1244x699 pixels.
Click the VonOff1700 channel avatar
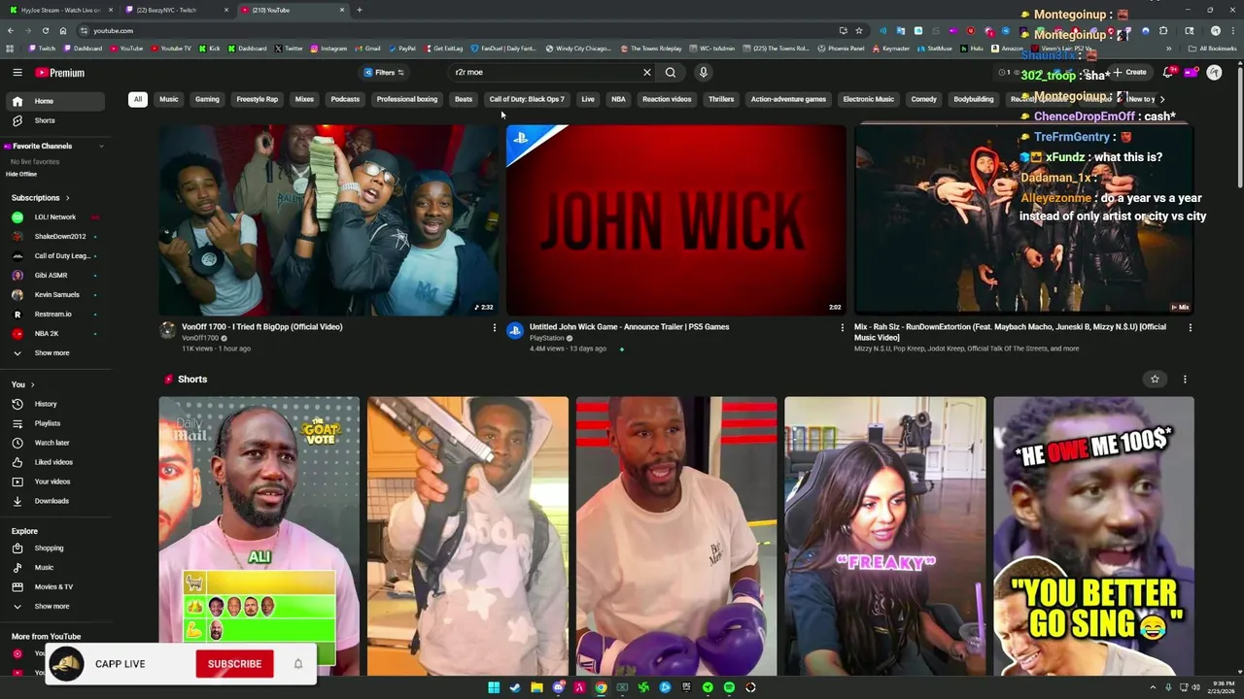167,330
